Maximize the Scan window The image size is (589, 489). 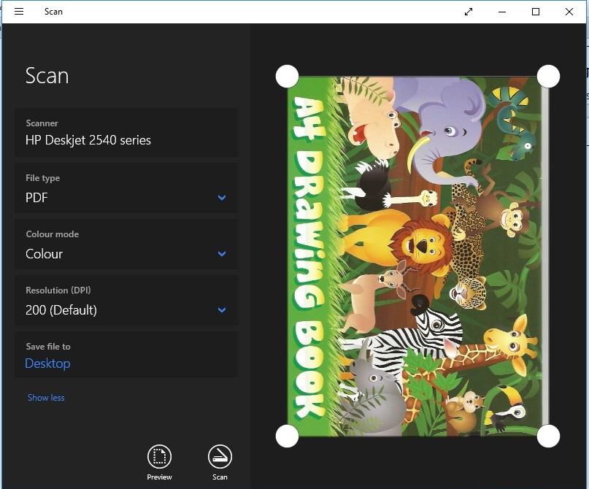[536, 12]
